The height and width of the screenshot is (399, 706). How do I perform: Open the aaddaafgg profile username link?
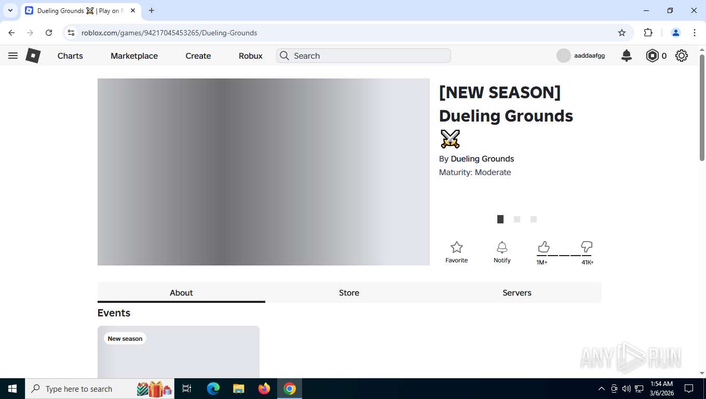coord(589,56)
